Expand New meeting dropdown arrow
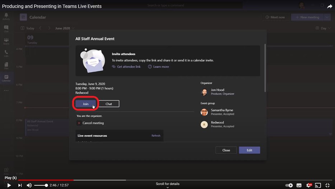 click(327, 17)
